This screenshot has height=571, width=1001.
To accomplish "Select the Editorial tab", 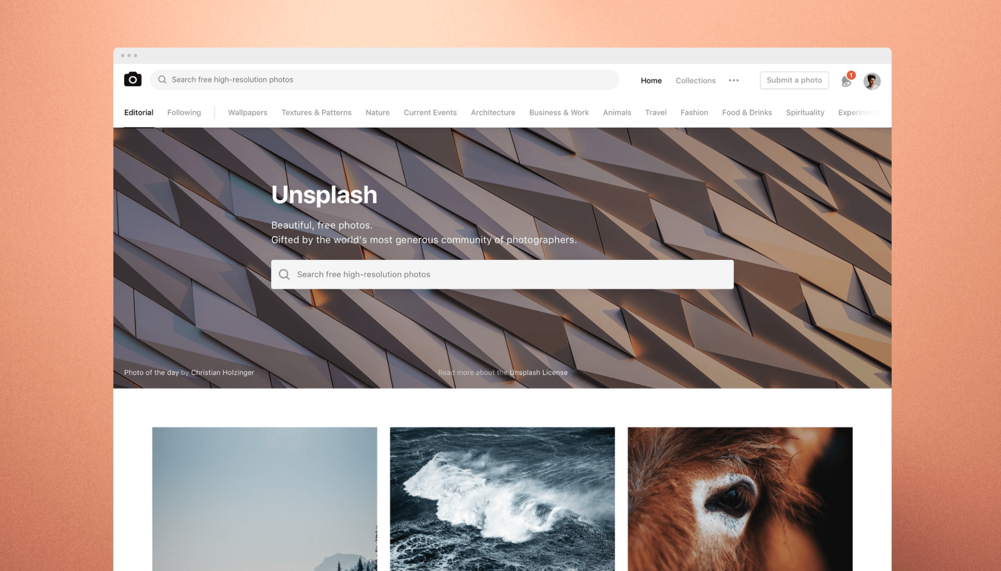I will click(139, 113).
